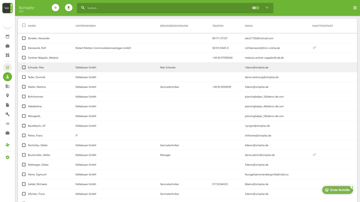Check the select-all checkbox in table header

pos(23,25)
